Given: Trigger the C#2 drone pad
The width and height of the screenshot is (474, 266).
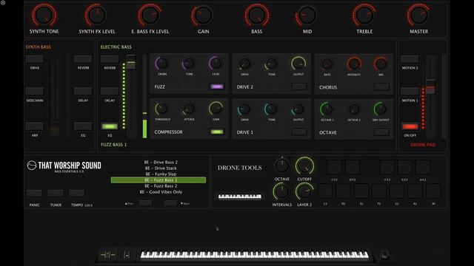Looking at the screenshot, I should click(334, 167).
